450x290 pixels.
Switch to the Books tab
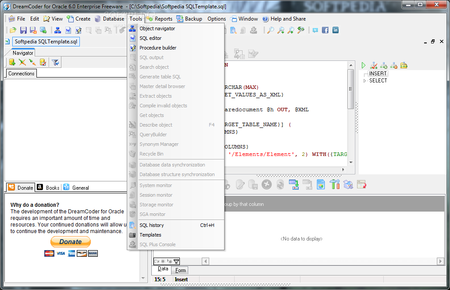(49, 187)
